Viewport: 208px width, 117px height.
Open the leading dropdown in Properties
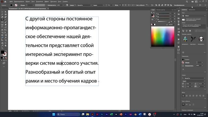point(204,84)
